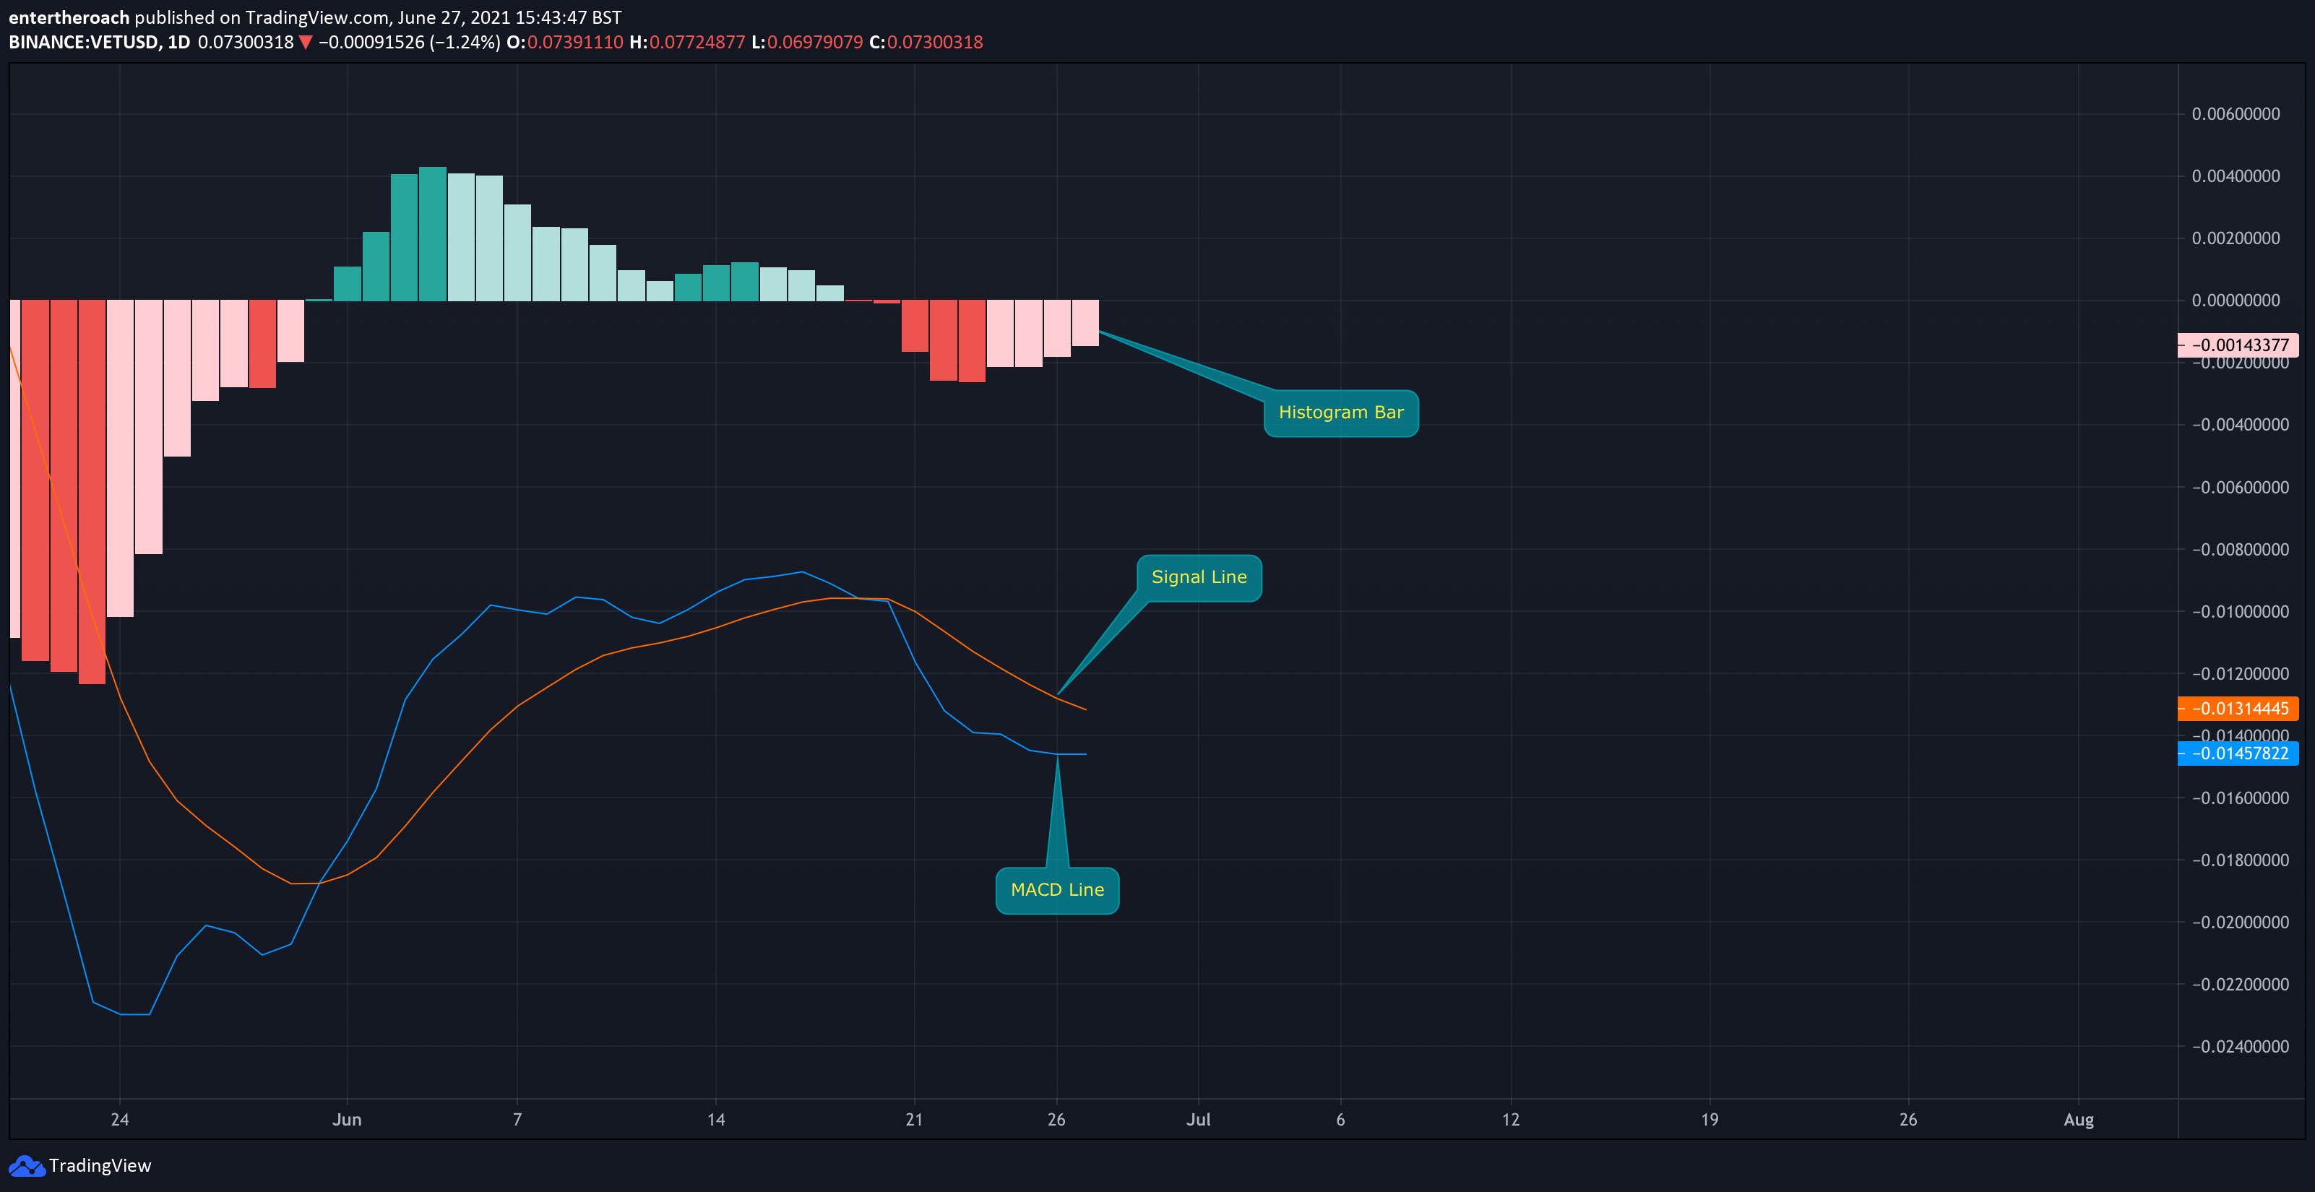Click the 7 date label on time axis

517,1120
